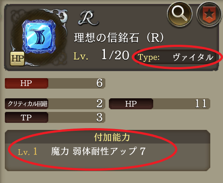This screenshot has height=183, width=223.
Task: Click the クリティカル回避 value 2
Action: [x=99, y=104]
